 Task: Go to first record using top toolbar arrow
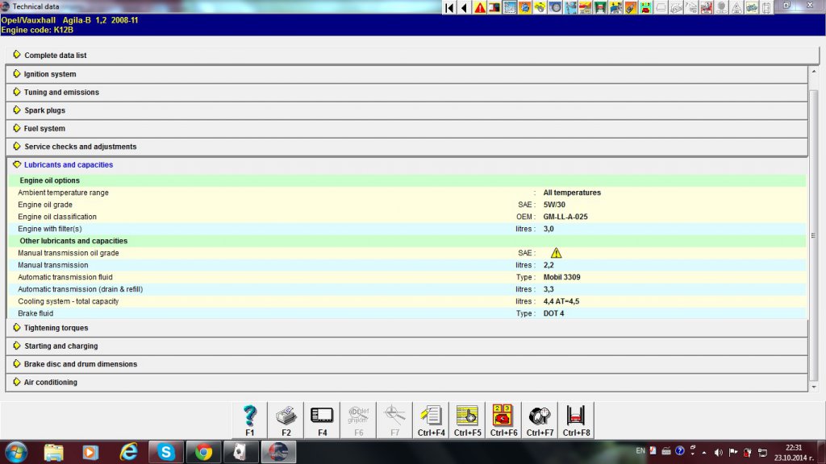click(x=449, y=7)
